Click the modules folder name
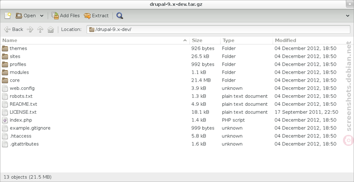The height and width of the screenshot is (182, 354). 19,72
